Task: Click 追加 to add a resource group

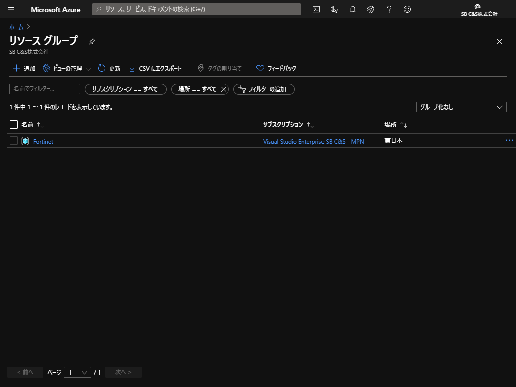Action: [x=24, y=68]
